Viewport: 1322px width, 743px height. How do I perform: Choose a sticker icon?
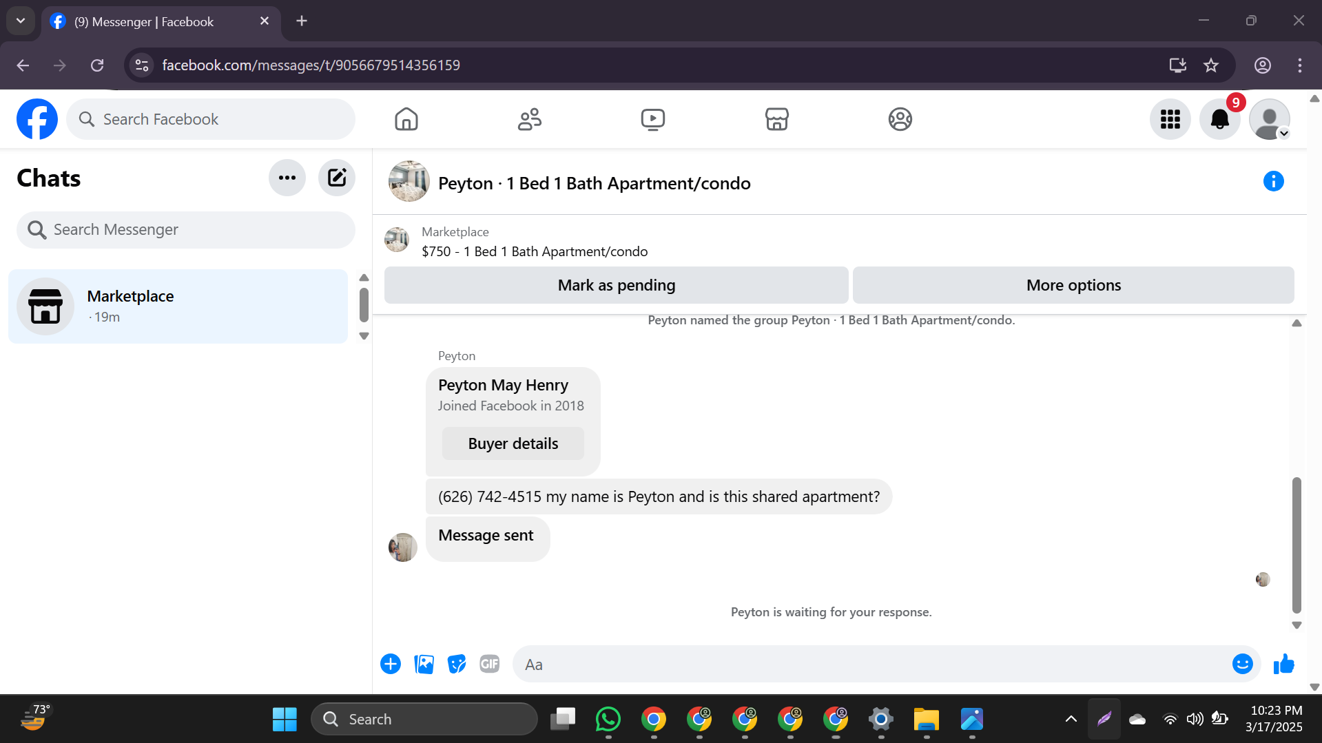tap(457, 664)
